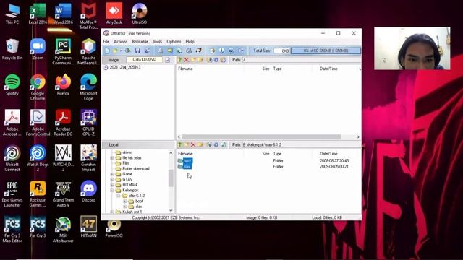Click the Add files icon in main toolbar
Image resolution: width=463 pixels, height=260 pixels.
click(212, 51)
